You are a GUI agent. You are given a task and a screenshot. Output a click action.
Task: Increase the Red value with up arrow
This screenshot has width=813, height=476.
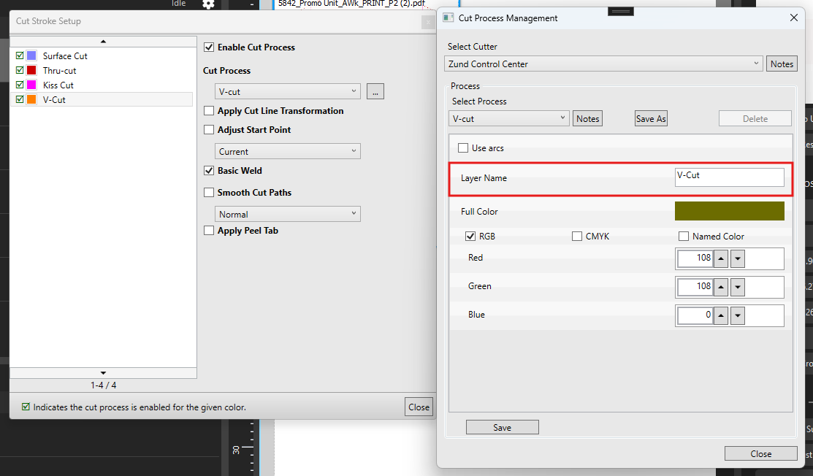[x=721, y=258]
